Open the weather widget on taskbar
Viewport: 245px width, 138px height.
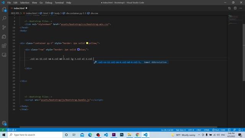click(183, 135)
